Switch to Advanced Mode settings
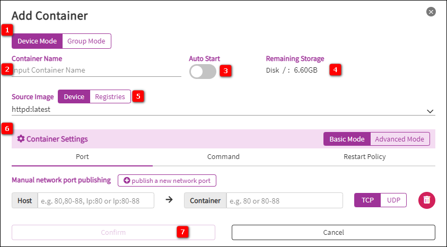 tap(399, 139)
